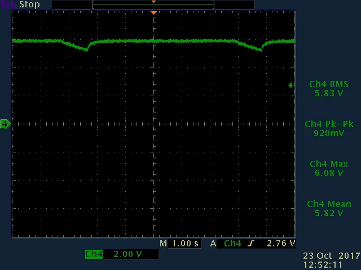Viewport: 361px width, 270px height.
Task: Click the 23 Oct 2017 date stamp
Action: (332, 256)
